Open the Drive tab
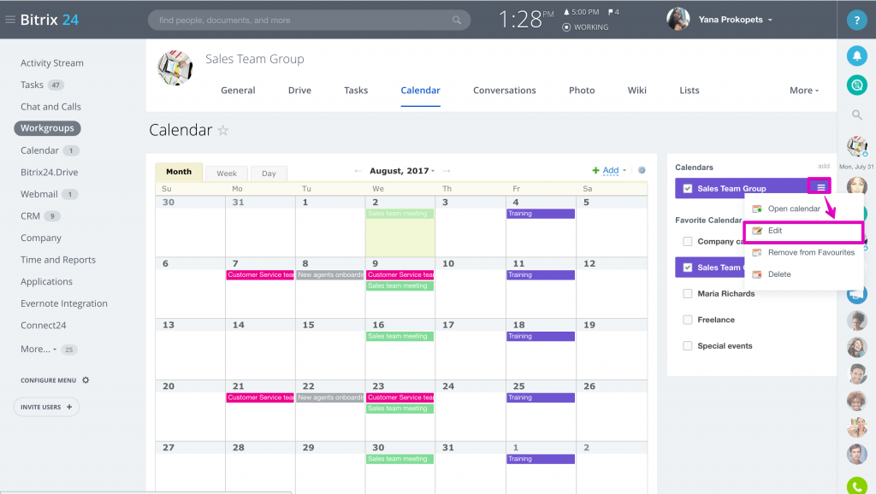Viewport: 876px width, 494px height. (299, 91)
